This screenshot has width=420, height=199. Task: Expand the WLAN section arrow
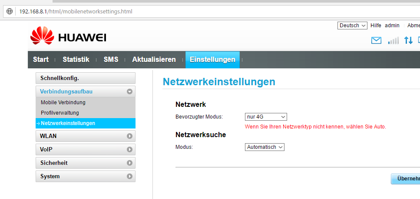129,136
